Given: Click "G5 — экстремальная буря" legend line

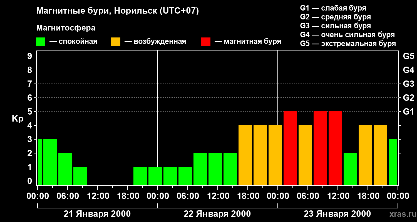Looking at the screenshot, I should tap(348, 44).
